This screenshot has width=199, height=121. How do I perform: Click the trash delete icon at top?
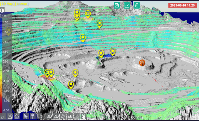point(137,5)
